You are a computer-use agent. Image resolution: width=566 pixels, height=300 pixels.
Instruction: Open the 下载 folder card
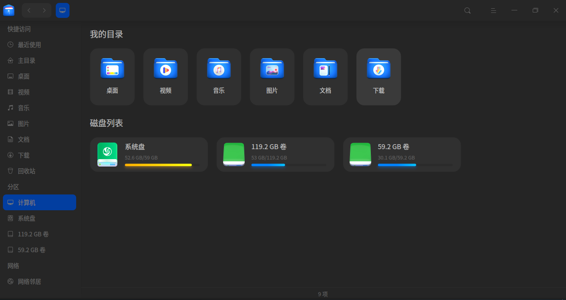(x=379, y=77)
